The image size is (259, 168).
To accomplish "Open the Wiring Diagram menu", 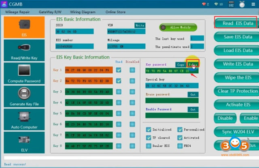I will 83,12.
